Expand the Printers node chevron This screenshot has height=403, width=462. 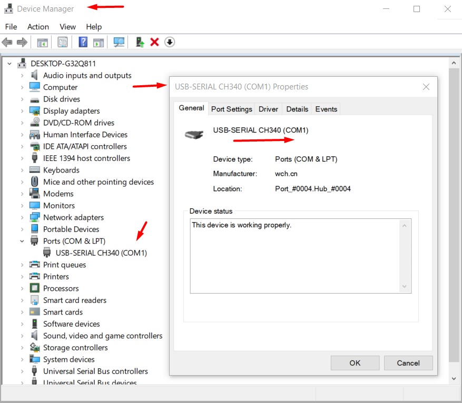tap(22, 277)
